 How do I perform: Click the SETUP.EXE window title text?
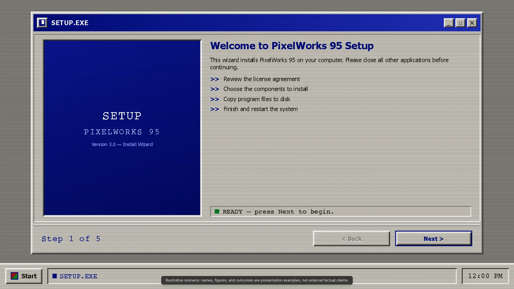point(70,23)
